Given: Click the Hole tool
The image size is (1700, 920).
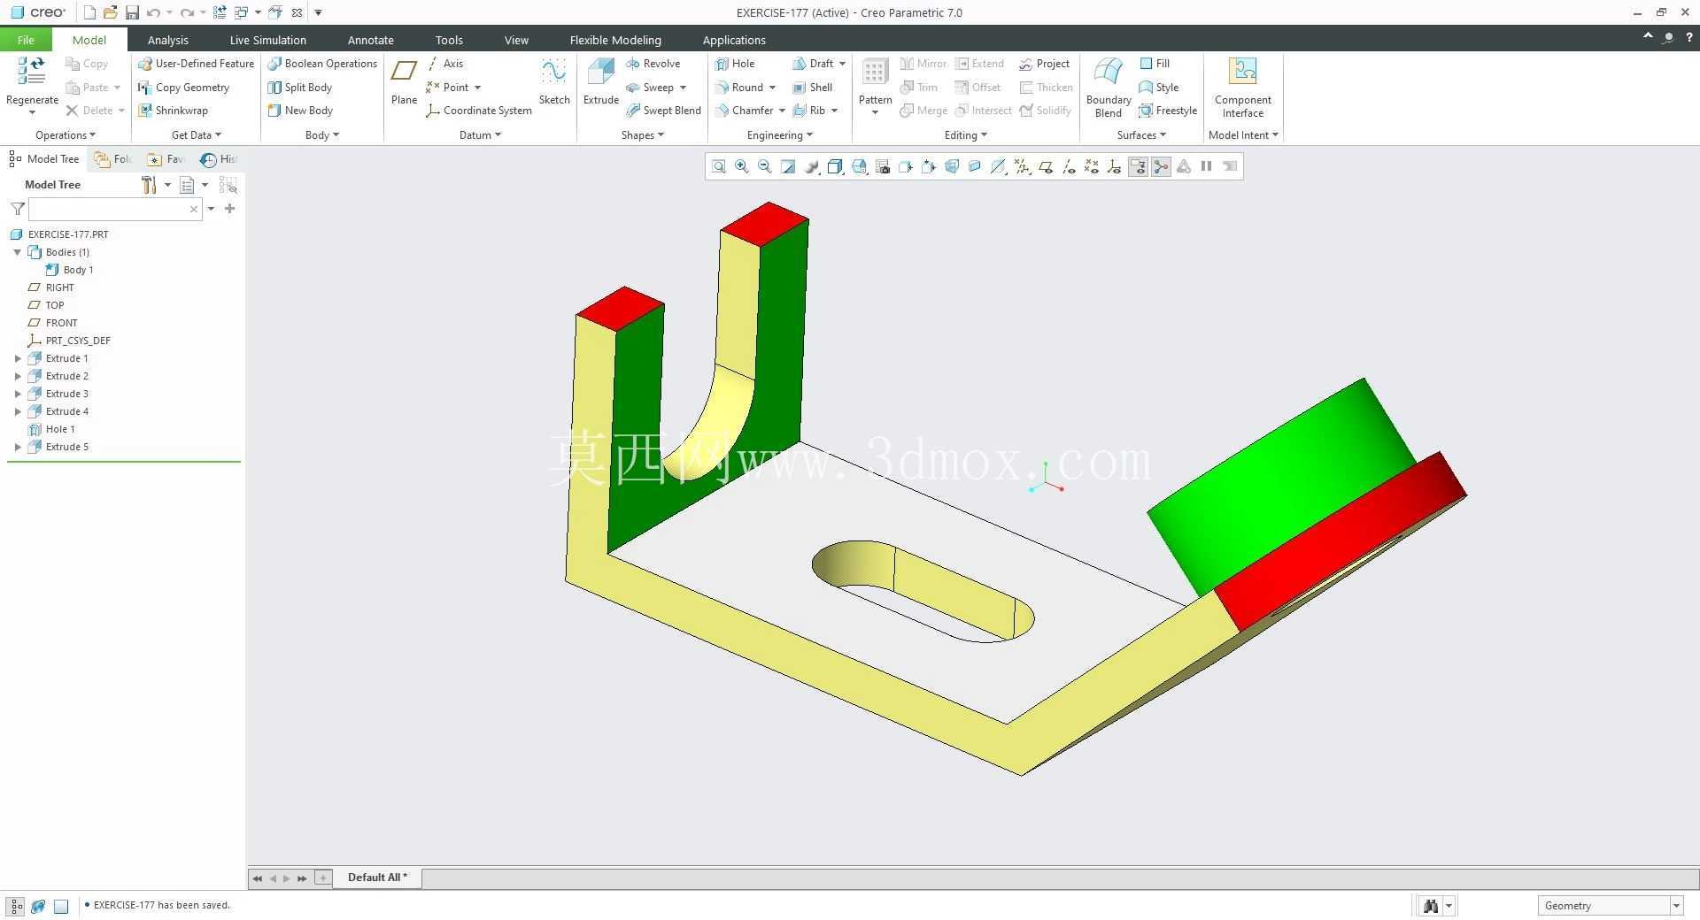Looking at the screenshot, I should 735,64.
